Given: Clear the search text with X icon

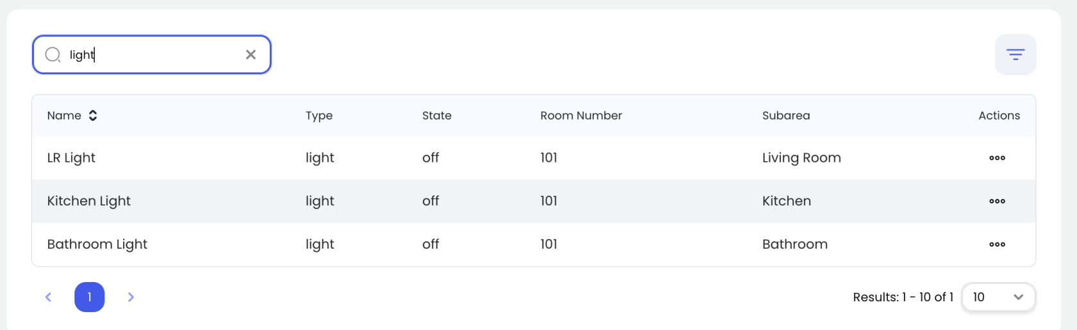Looking at the screenshot, I should tap(251, 54).
